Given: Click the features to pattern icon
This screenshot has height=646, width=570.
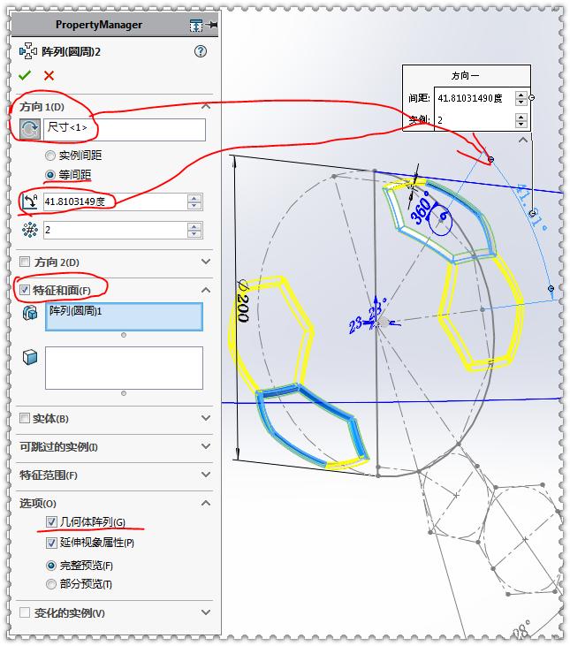Looking at the screenshot, I should click(30, 313).
